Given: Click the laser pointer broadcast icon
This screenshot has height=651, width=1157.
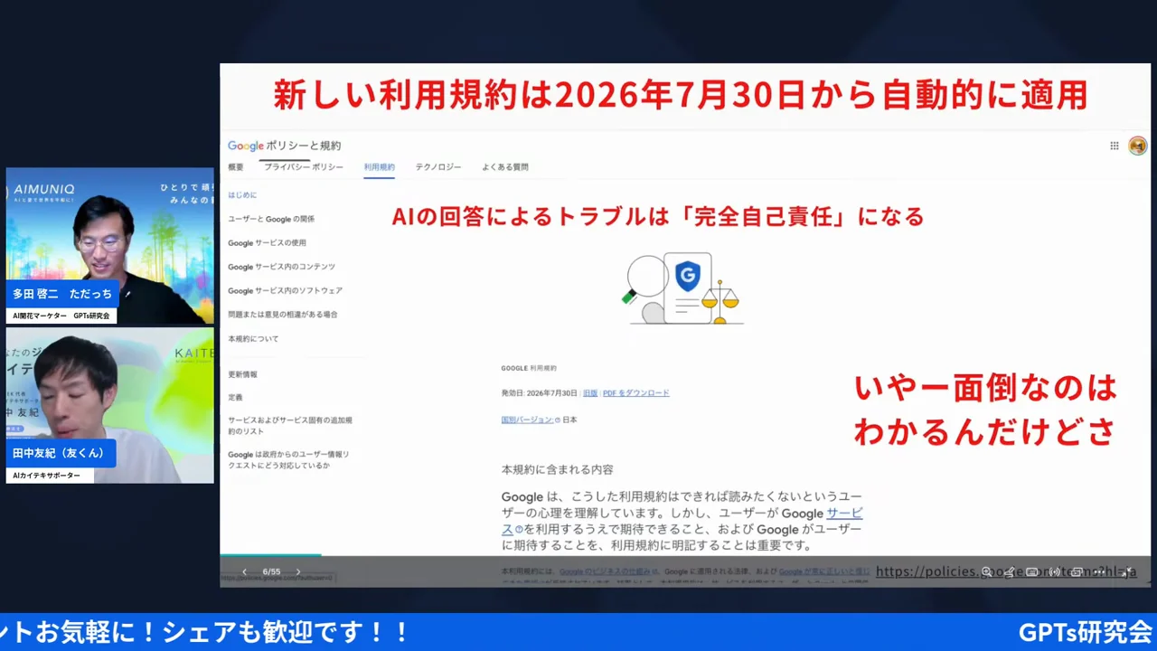Looking at the screenshot, I should (x=1055, y=571).
